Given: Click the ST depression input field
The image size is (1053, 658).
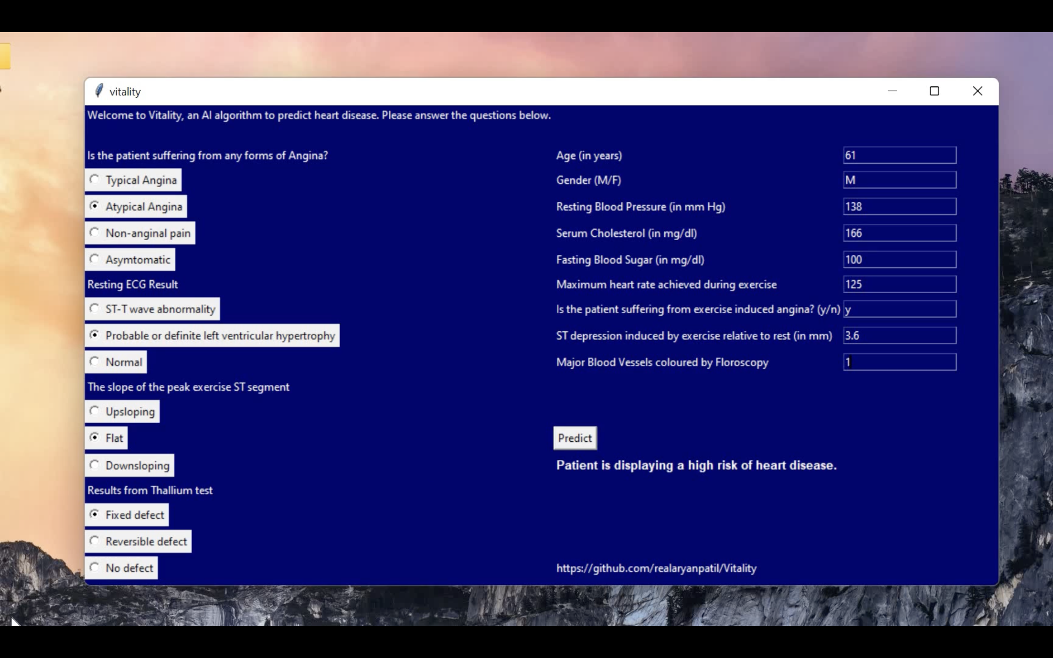Looking at the screenshot, I should click(x=899, y=336).
